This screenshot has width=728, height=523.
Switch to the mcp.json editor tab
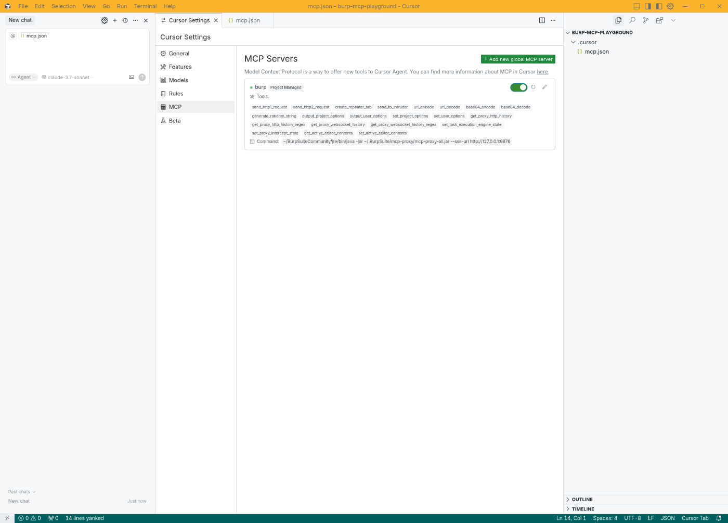[x=248, y=20]
